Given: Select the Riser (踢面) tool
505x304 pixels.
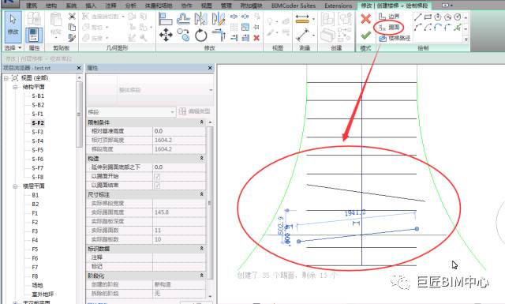Looking at the screenshot, I should (x=389, y=28).
